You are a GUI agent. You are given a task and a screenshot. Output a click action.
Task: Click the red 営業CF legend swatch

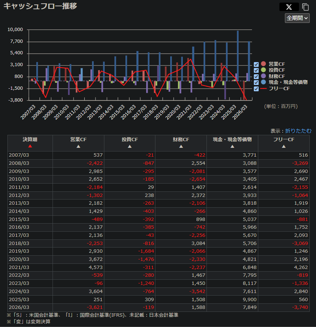[x=263, y=64]
